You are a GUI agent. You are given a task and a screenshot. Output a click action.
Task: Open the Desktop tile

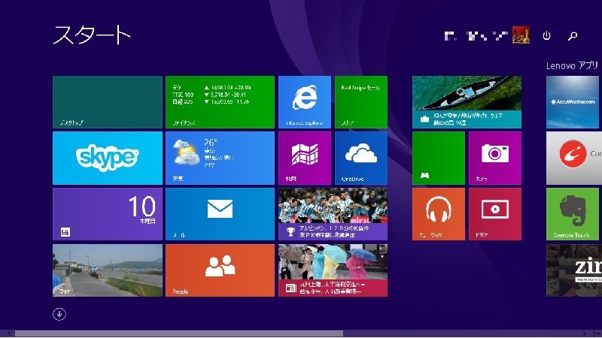(108, 102)
